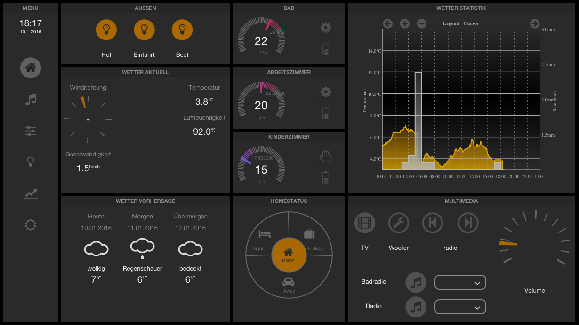The height and width of the screenshot is (325, 579).
Task: Open the Badradio station dropdown
Action: pos(460,282)
